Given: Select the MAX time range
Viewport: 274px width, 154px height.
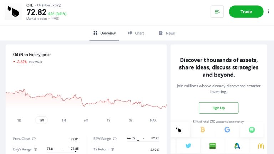Looking at the screenshot, I should click(153, 120).
